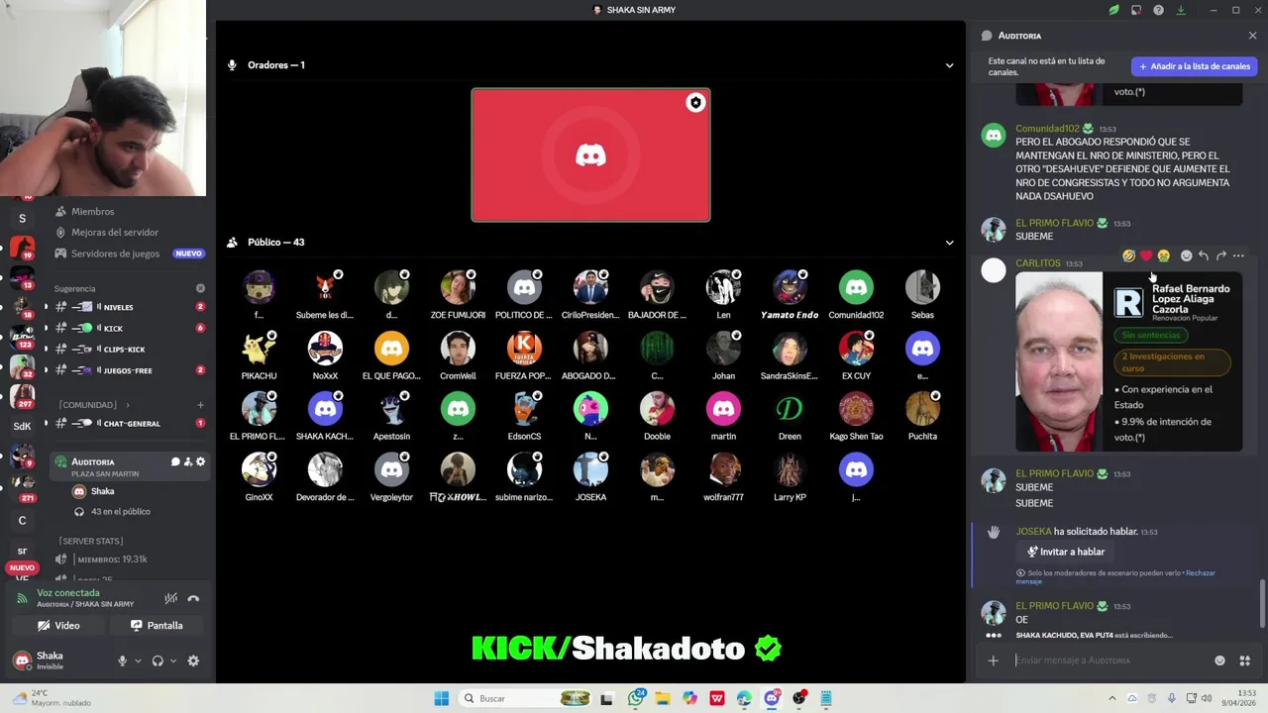Select audience member PIKACHU
The width and height of the screenshot is (1268, 713).
[x=259, y=355]
